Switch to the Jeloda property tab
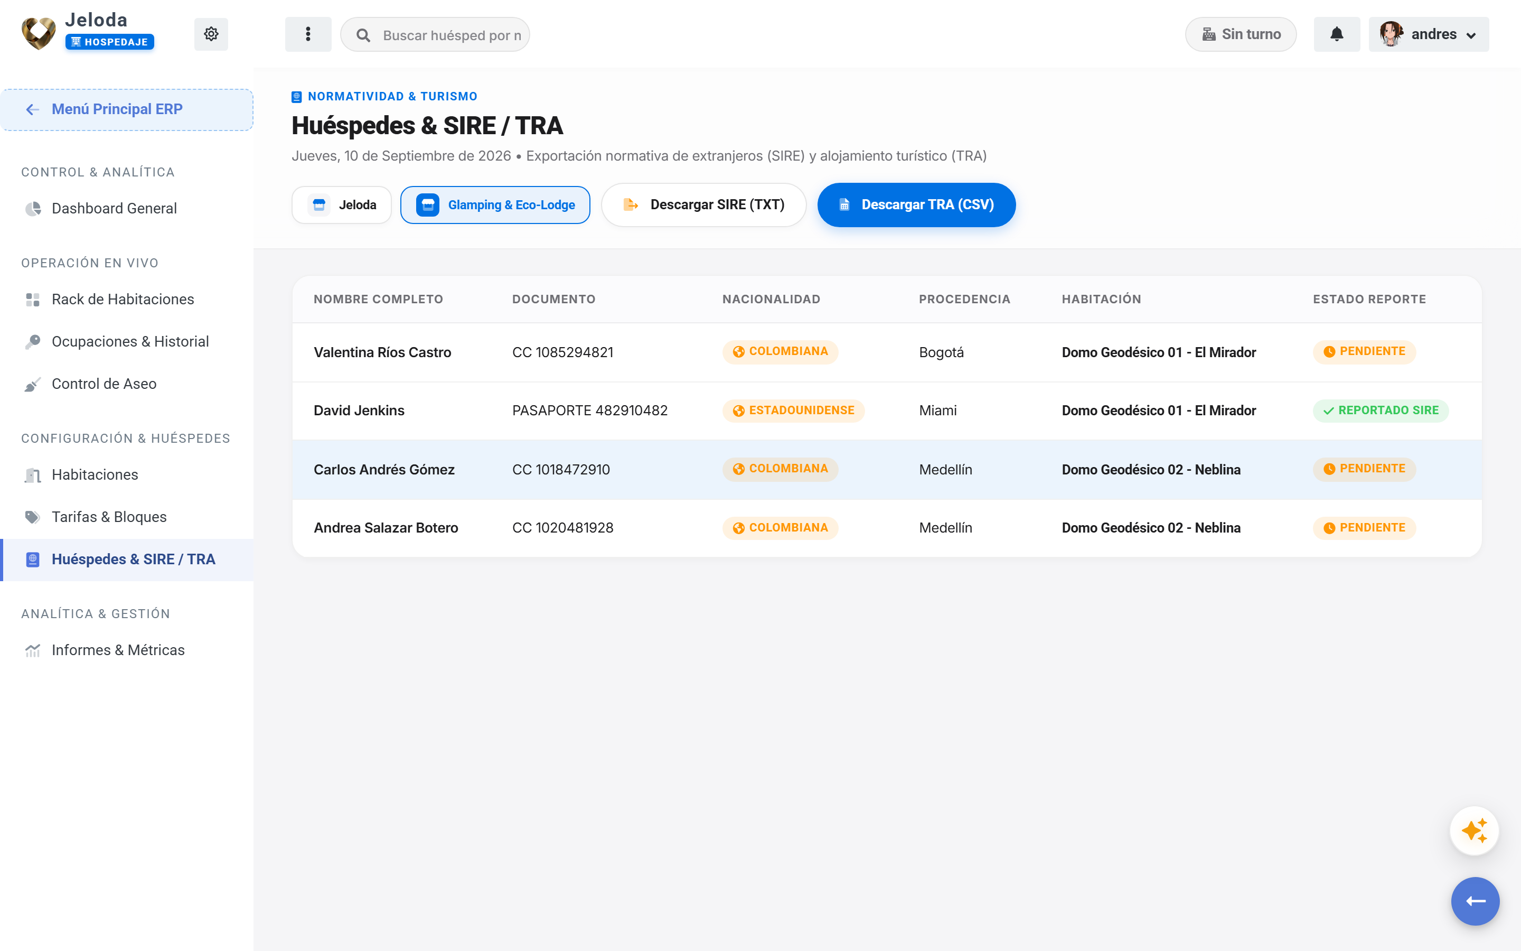1521x951 pixels. point(341,204)
